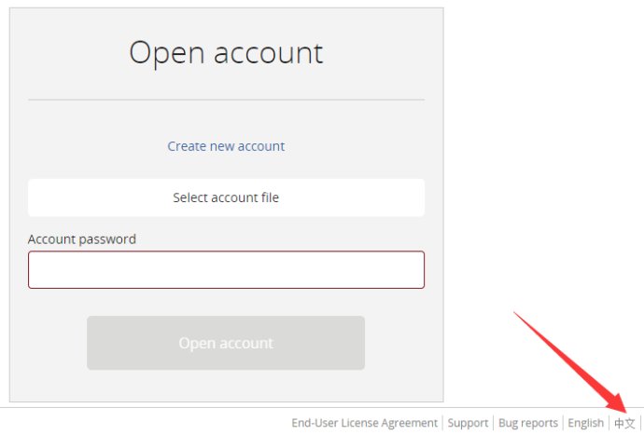The width and height of the screenshot is (644, 435).
Task: Switch interface language to 中文
Action: (x=624, y=423)
